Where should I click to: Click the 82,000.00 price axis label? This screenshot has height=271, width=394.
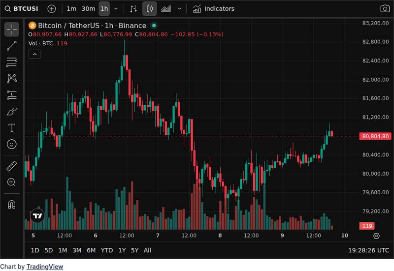pyautogui.click(x=375, y=80)
